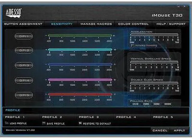Image resolution: width=192 pixels, height=139 pixels.
Task: Click the plus icon on DPI4 slider
Action: coord(114,80)
